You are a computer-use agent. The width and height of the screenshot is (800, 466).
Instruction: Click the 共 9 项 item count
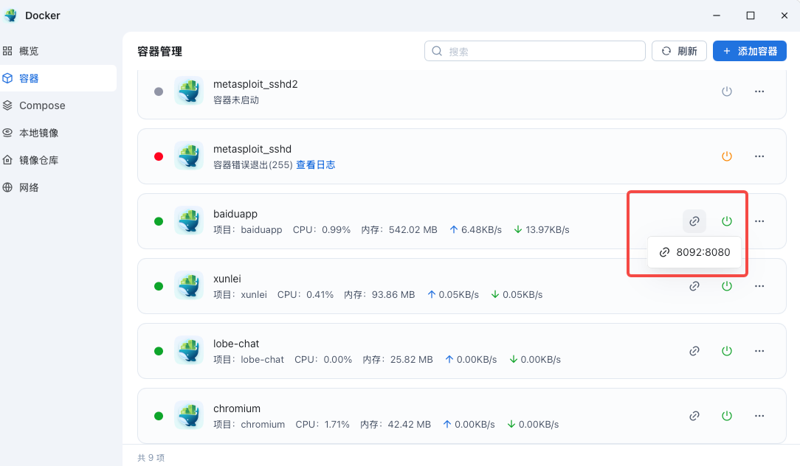click(x=151, y=458)
